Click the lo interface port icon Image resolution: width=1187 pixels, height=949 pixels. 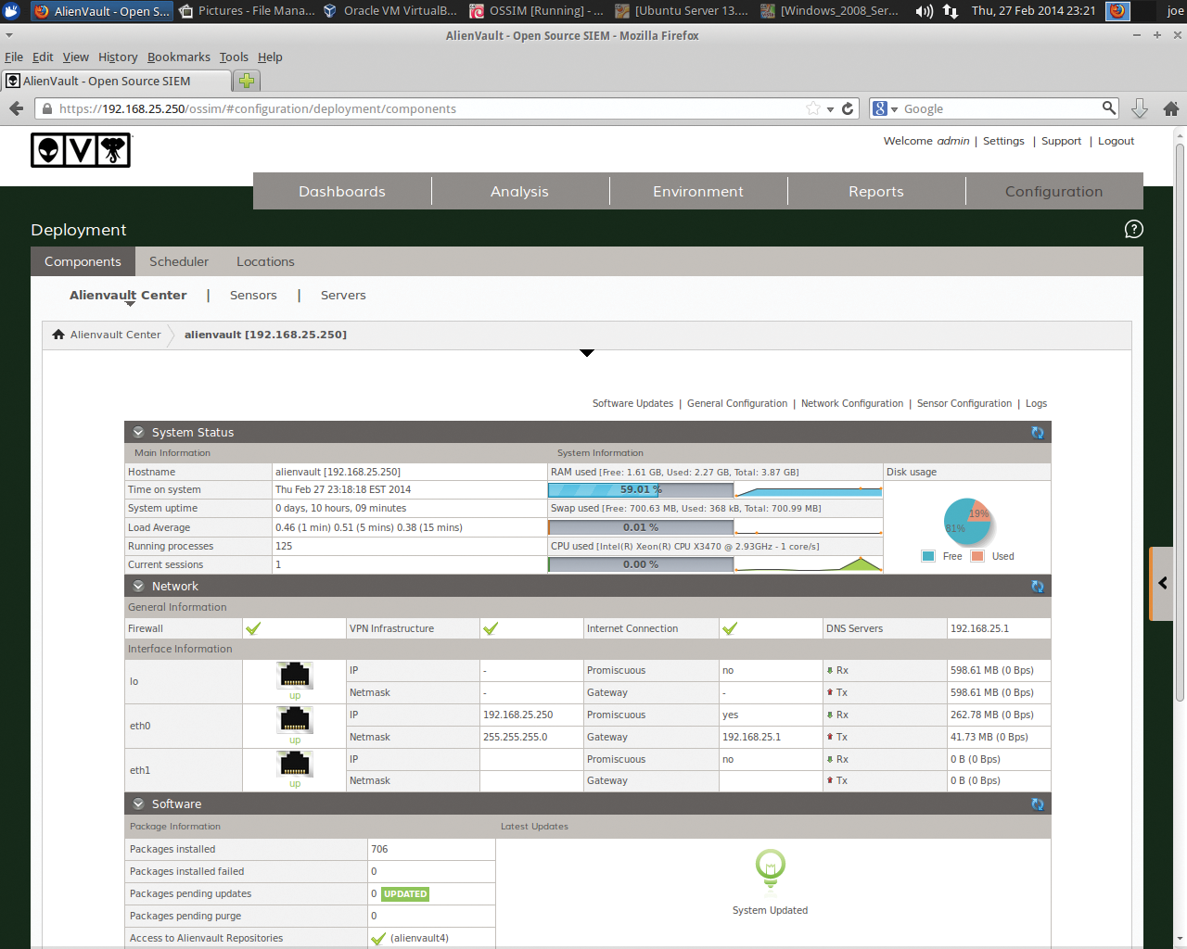click(x=295, y=675)
